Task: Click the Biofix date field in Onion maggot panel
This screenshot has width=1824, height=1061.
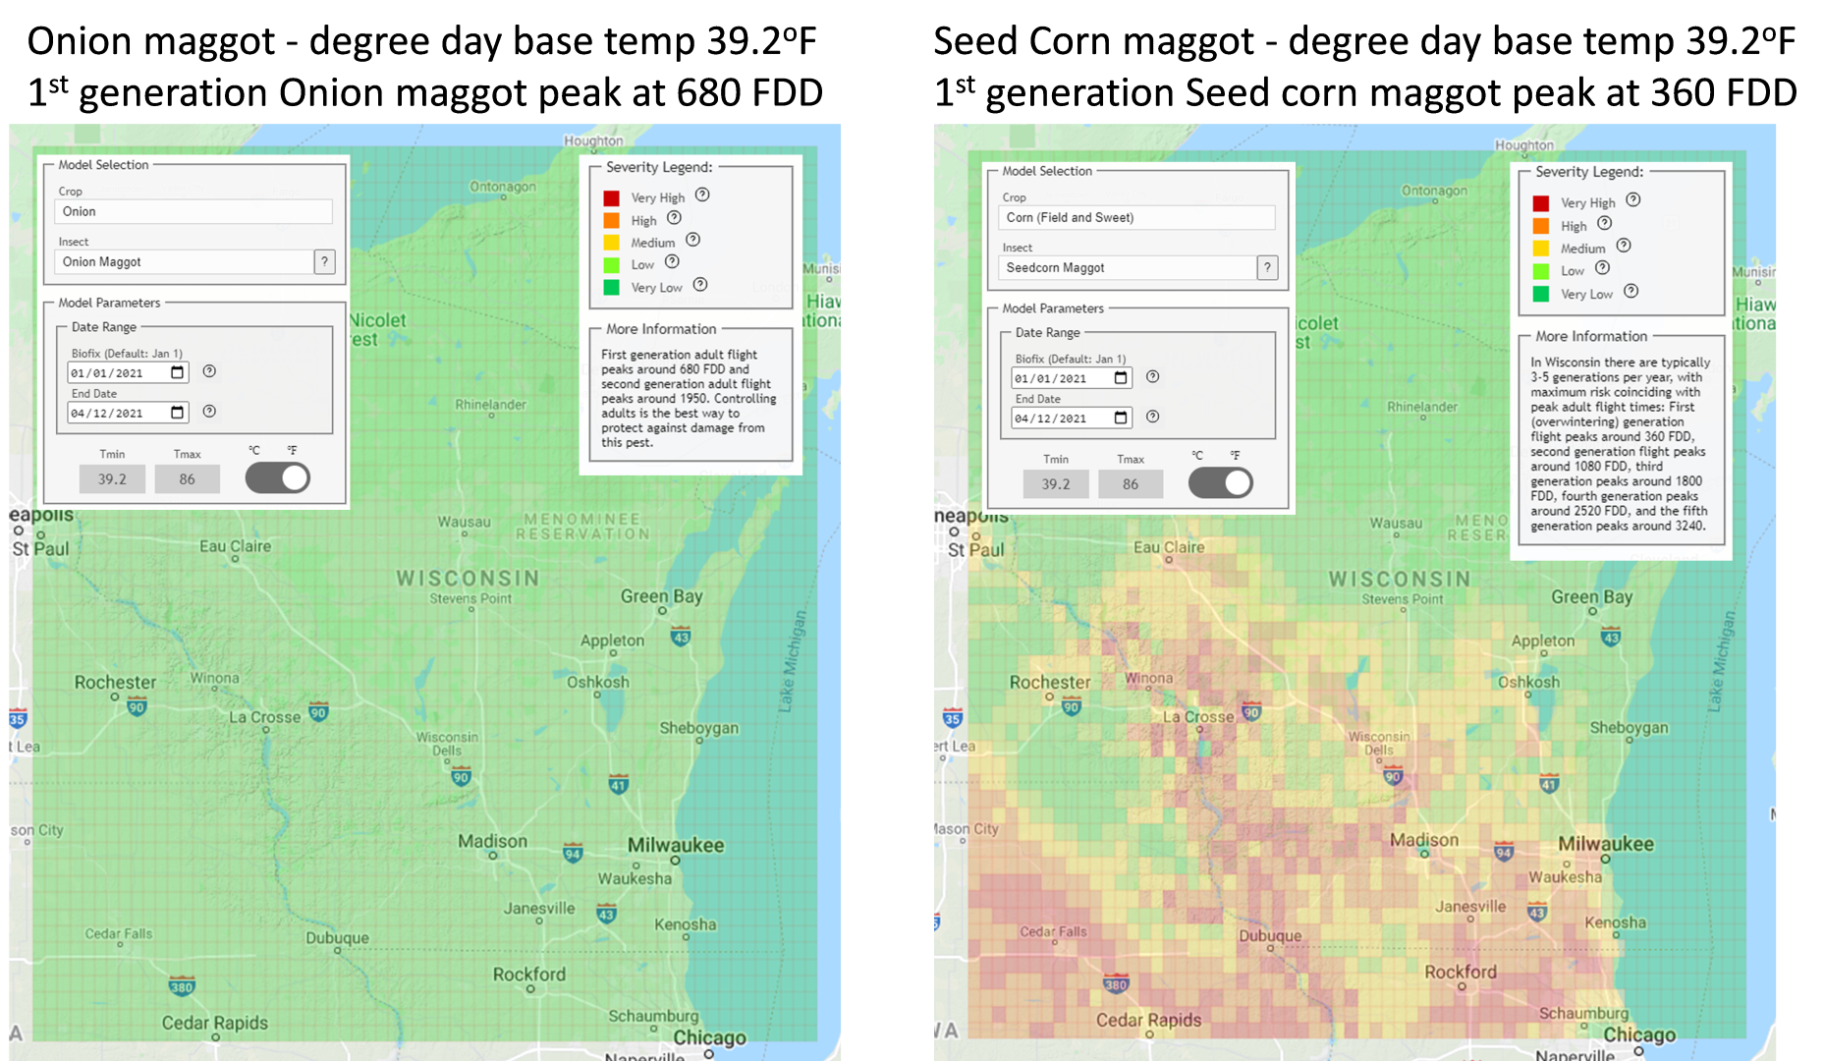Action: tap(128, 372)
